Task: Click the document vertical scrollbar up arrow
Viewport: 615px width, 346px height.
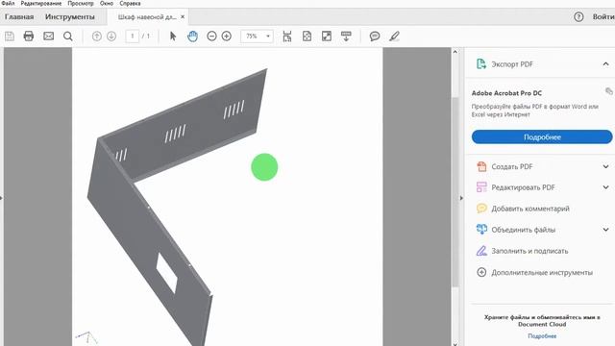Action: [x=455, y=51]
